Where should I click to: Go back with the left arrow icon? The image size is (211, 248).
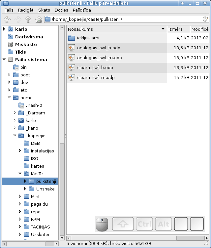(7, 20)
